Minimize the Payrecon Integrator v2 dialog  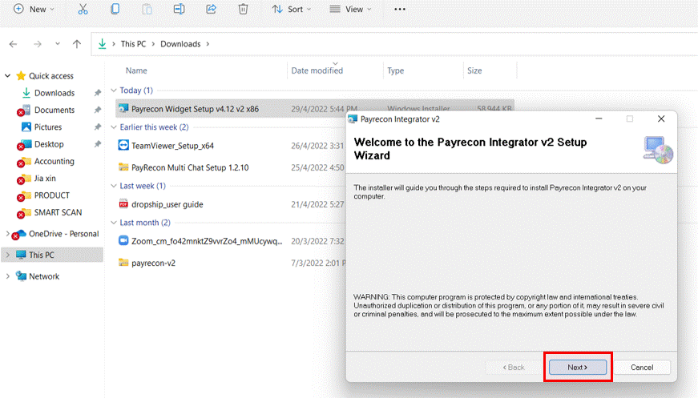click(599, 119)
